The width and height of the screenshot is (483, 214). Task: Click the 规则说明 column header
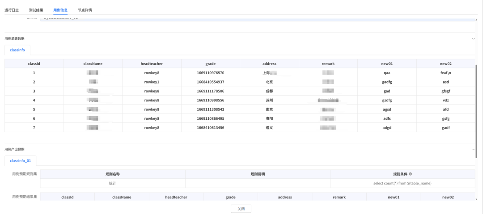coord(258,174)
